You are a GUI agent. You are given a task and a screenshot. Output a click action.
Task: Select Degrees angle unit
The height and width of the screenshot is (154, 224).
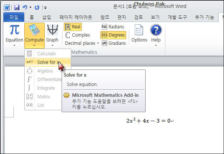click(113, 35)
